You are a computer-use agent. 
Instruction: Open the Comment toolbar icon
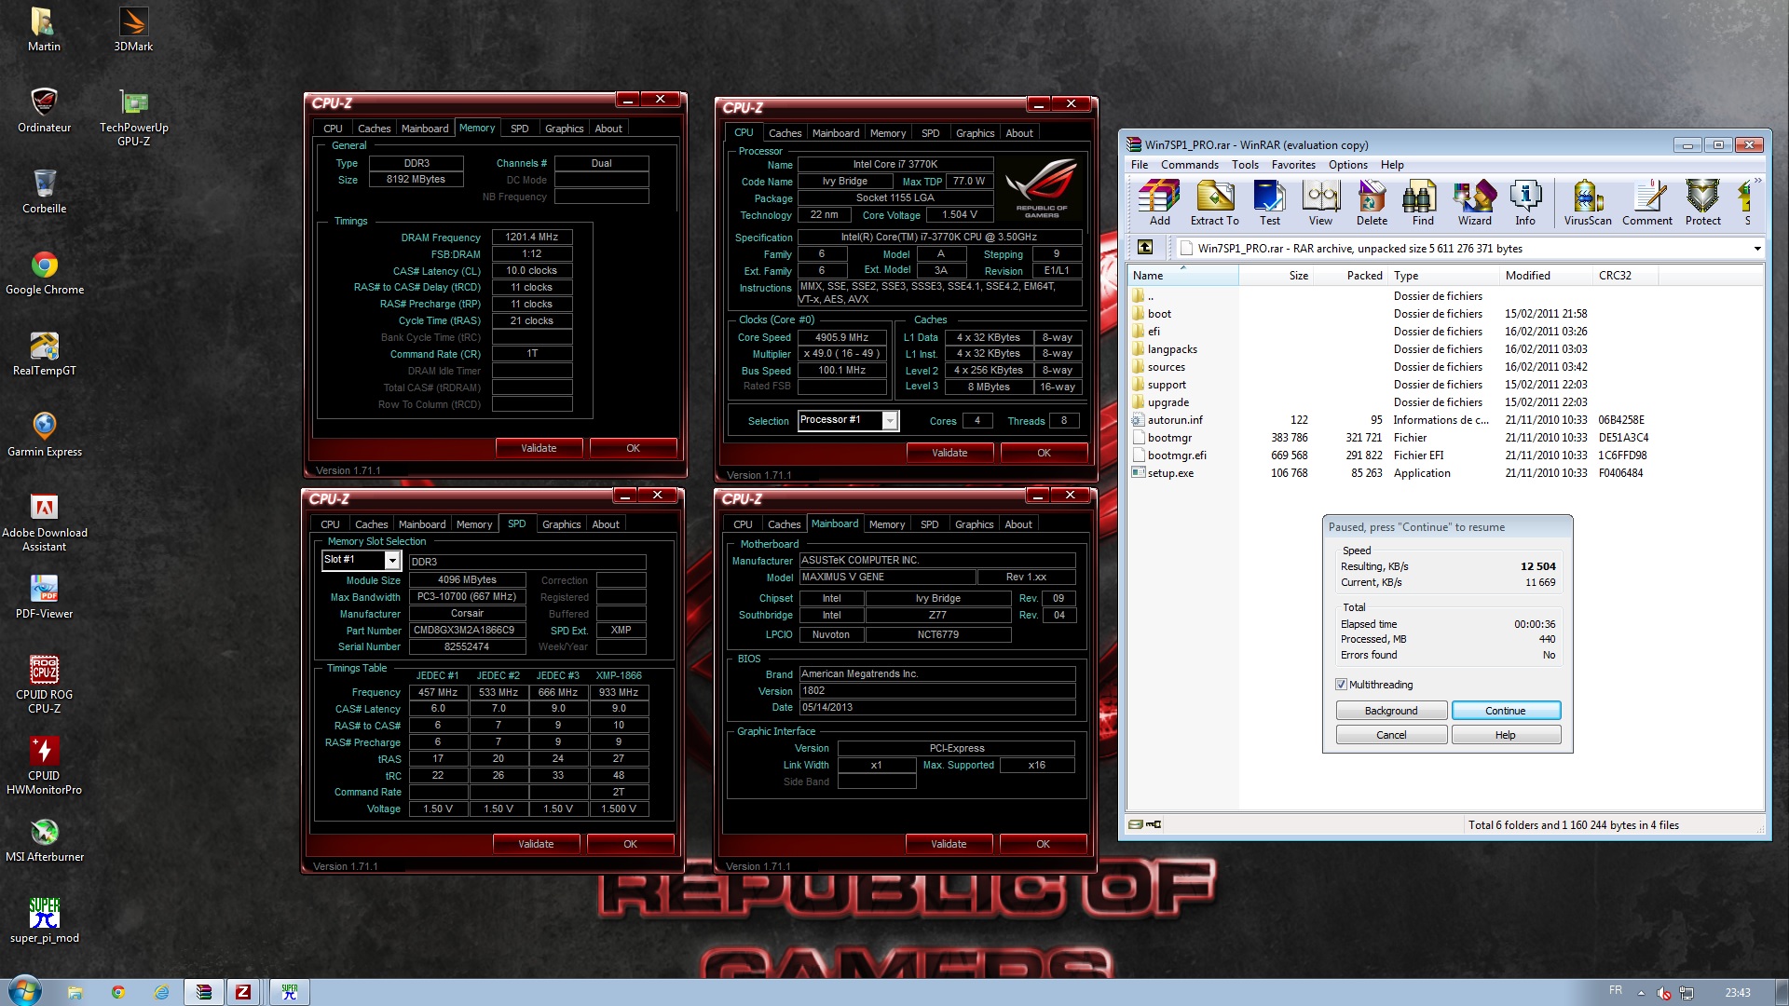click(x=1647, y=203)
